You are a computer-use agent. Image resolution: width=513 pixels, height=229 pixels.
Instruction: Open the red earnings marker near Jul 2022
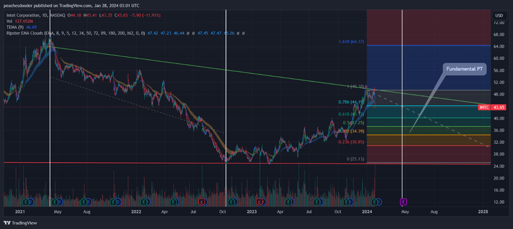[x=202, y=202]
